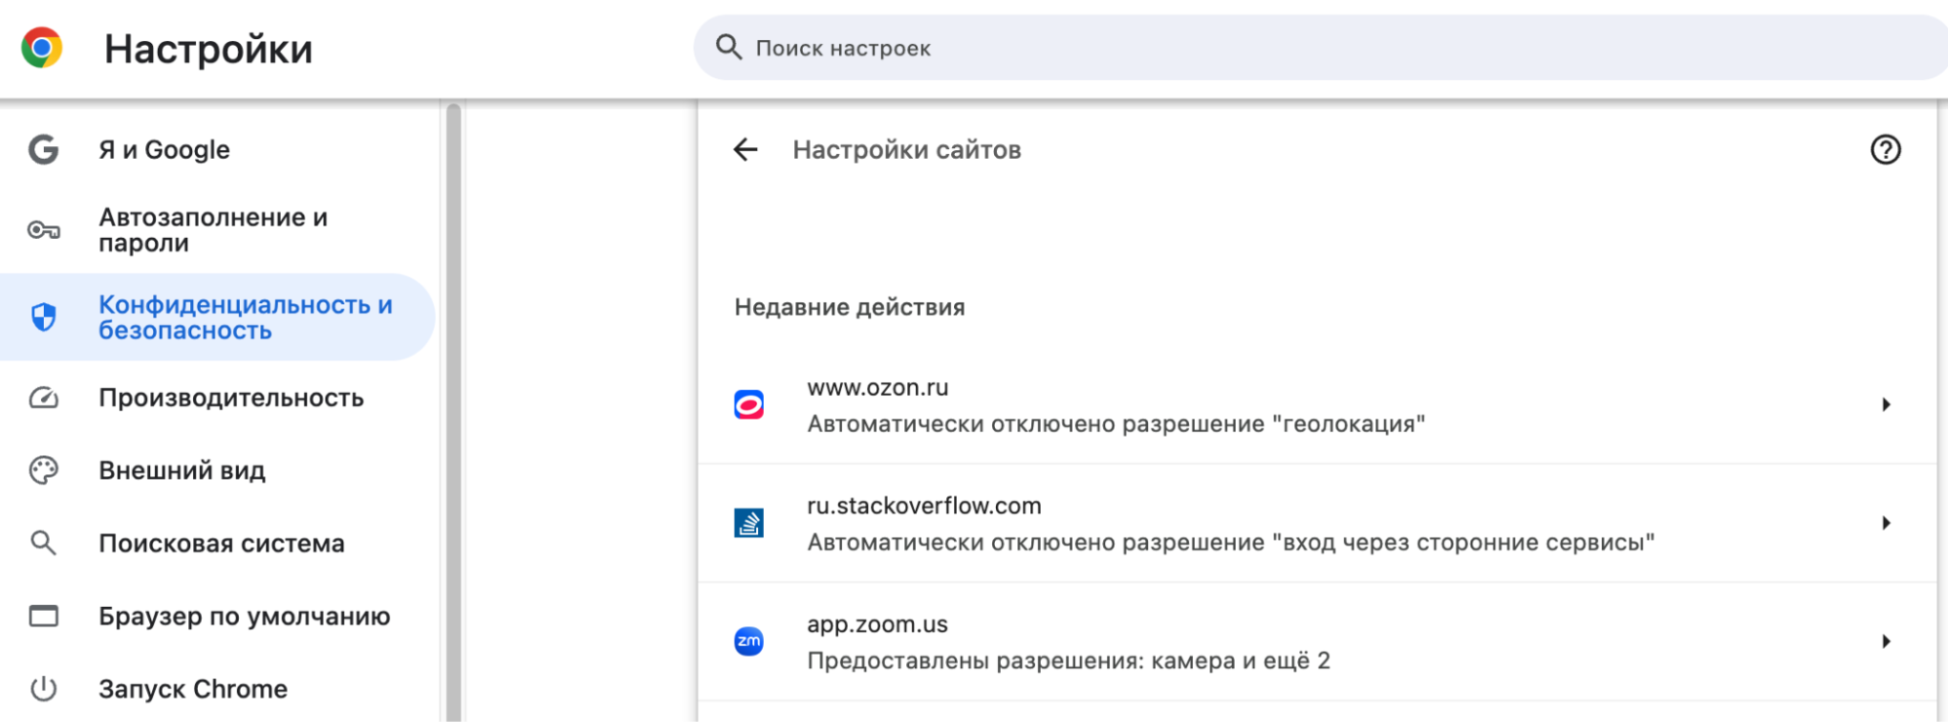Open Браузер по умолчанию section
This screenshot has height=722, width=1948.
pyautogui.click(x=244, y=616)
